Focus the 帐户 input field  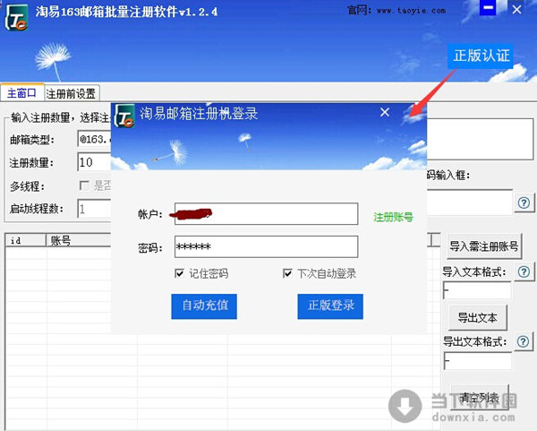[266, 213]
